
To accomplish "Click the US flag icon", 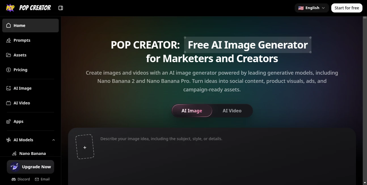I will 301,8.
